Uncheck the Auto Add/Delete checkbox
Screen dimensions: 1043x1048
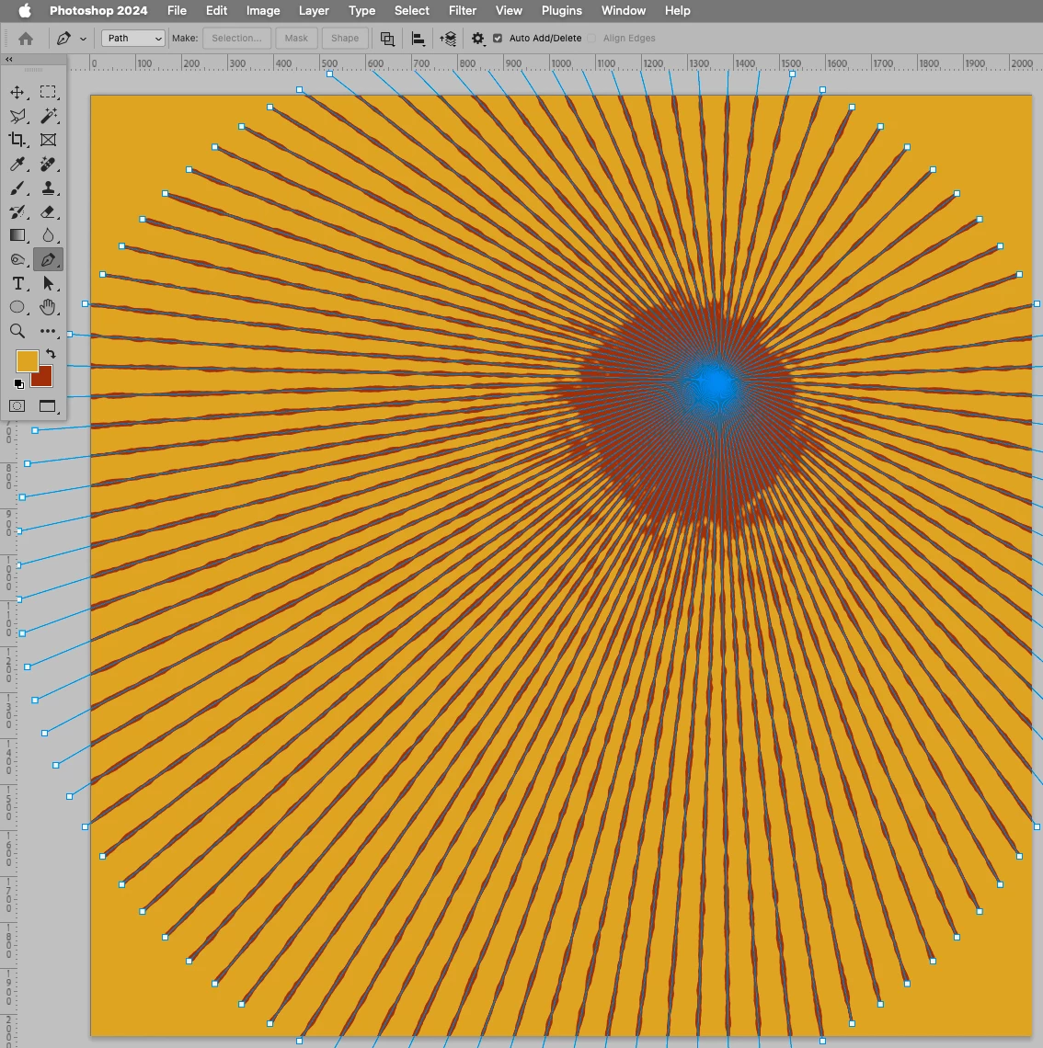(x=498, y=38)
